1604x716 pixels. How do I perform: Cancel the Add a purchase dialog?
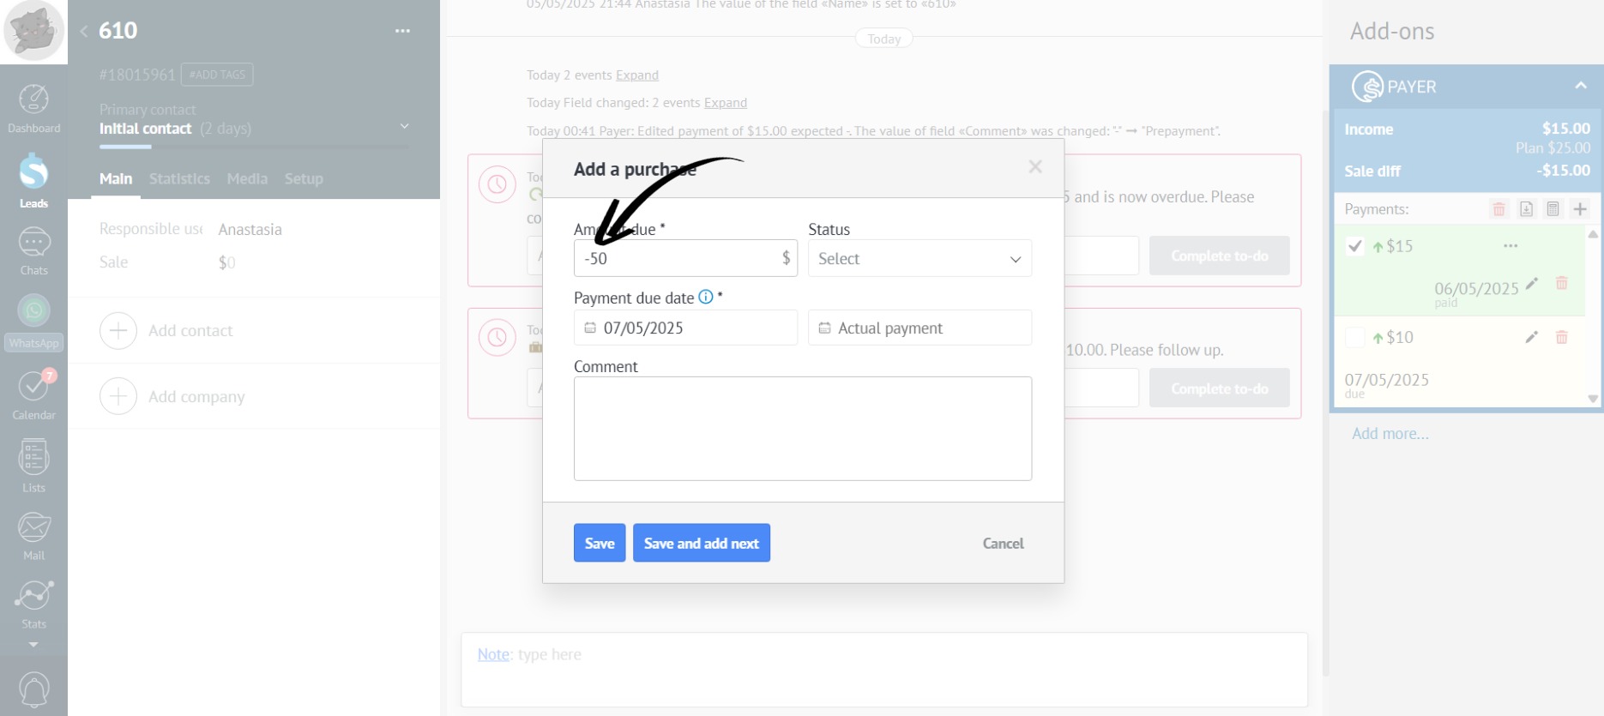tap(1003, 543)
